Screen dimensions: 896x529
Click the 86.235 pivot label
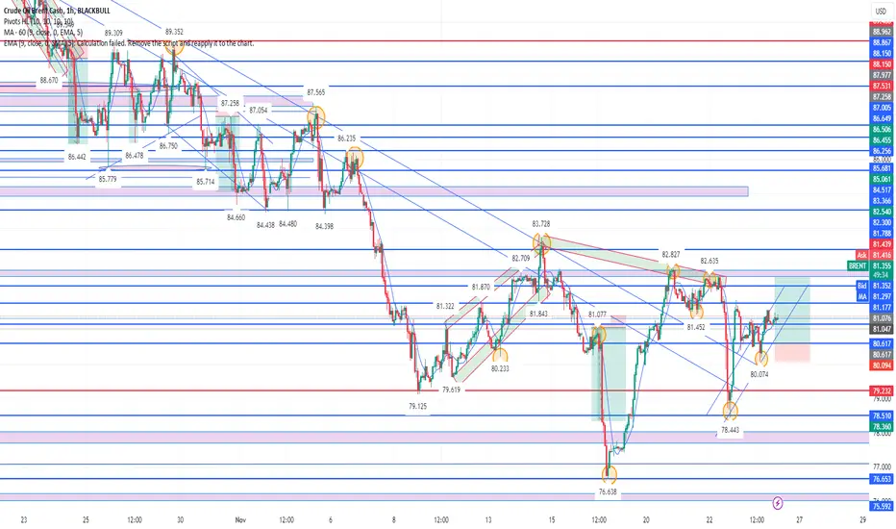[x=346, y=139]
